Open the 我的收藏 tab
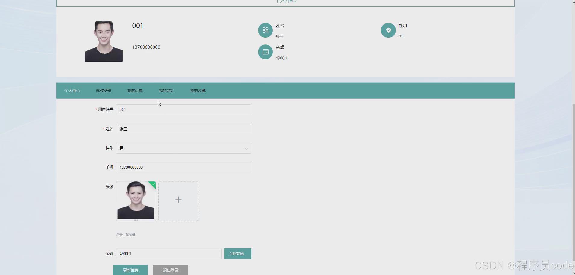 [198, 91]
